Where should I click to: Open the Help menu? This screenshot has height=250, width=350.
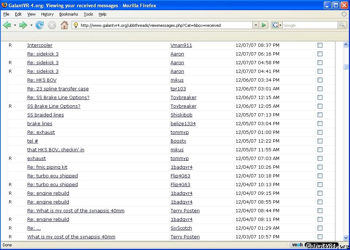point(103,14)
